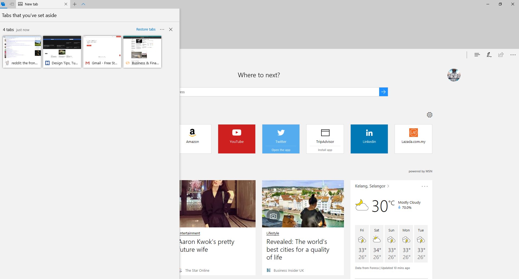Screen dimensions: 519x279
Task: Open best cities for quality of life headline
Action: (298, 249)
